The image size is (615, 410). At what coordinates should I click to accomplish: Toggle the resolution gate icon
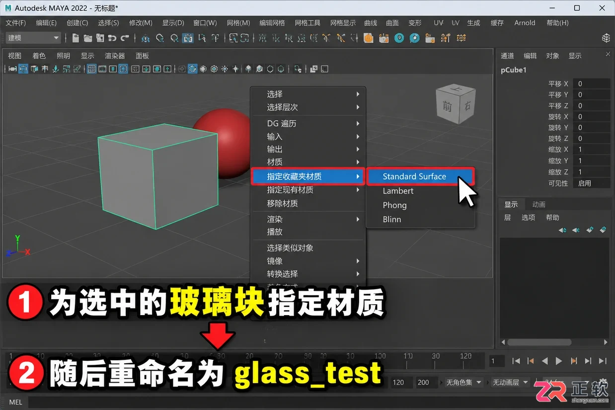tap(113, 69)
